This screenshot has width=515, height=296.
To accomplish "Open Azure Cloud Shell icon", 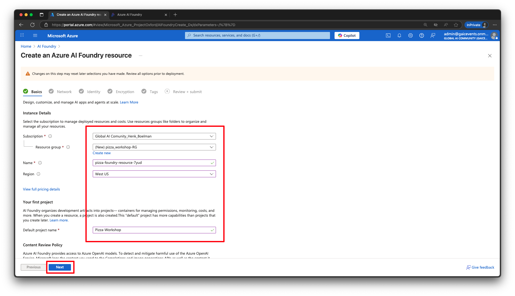I will (x=388, y=36).
